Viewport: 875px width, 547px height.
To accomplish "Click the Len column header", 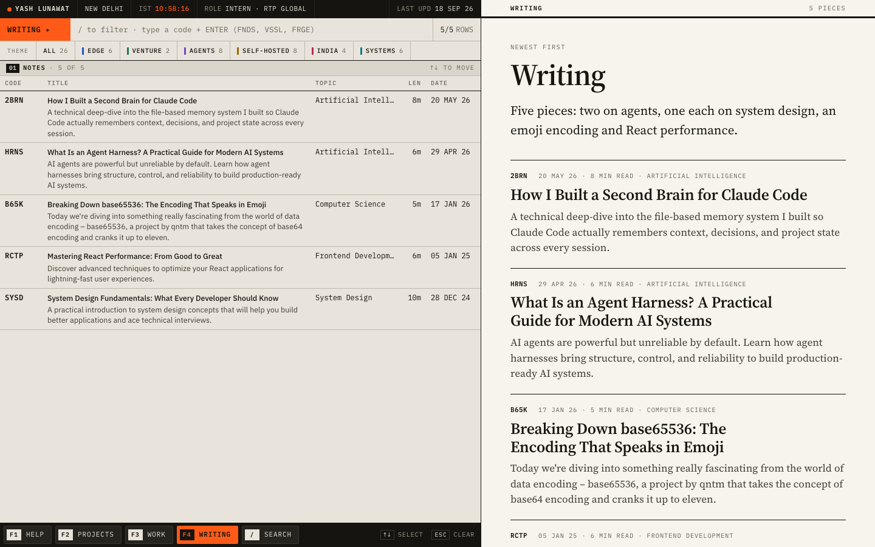I will click(415, 83).
